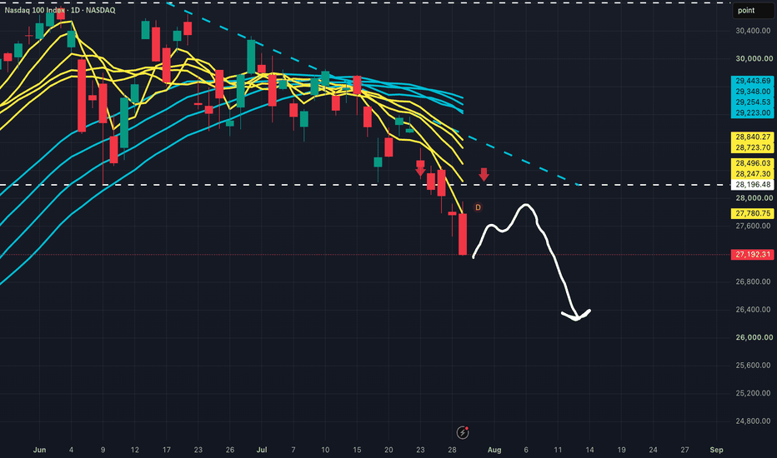The height and width of the screenshot is (458, 777).
Task: Click date label 17 on time axis
Action: coord(167,450)
